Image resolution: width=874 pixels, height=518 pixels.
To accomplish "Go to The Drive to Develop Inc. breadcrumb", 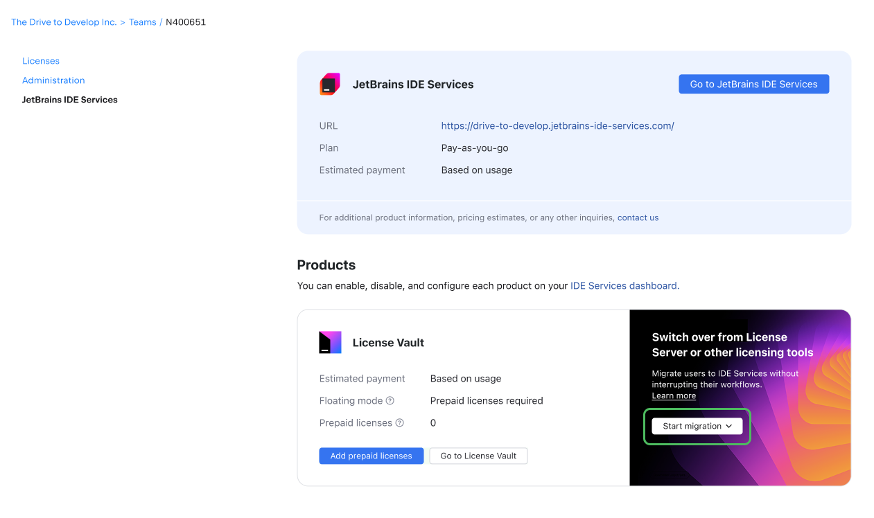I will 64,22.
